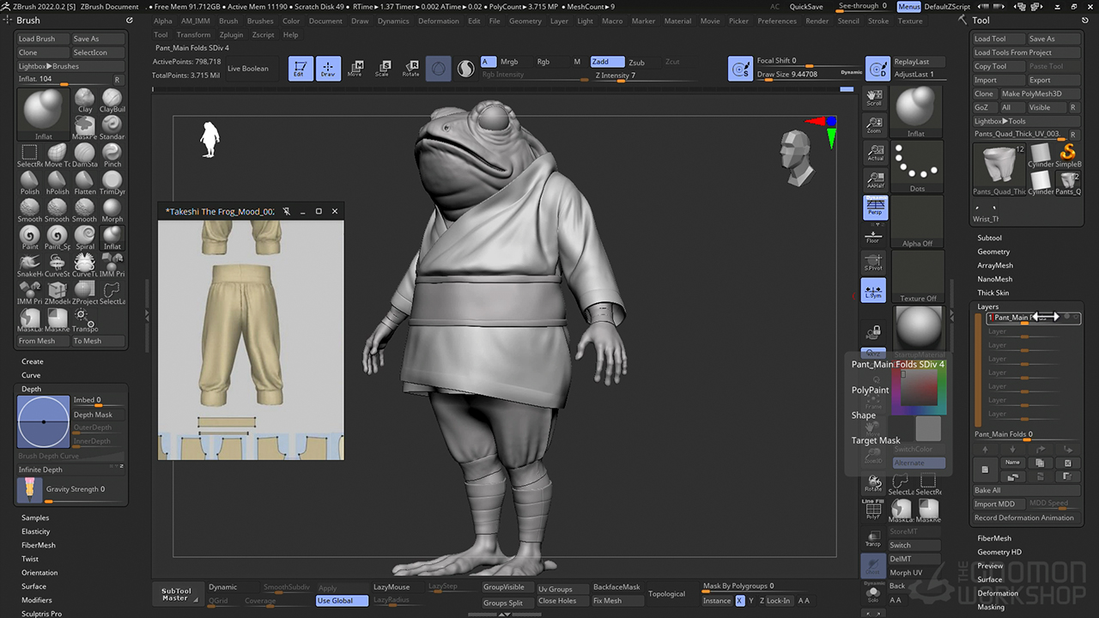
Task: Enable Zsub sculpt mode
Action: click(636, 63)
